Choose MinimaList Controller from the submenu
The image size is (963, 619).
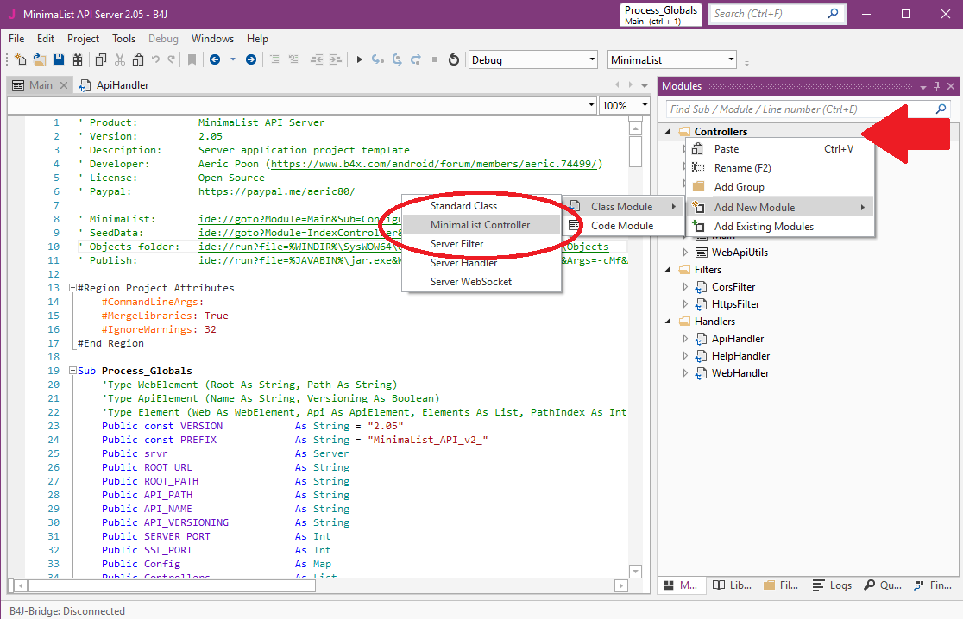(480, 225)
